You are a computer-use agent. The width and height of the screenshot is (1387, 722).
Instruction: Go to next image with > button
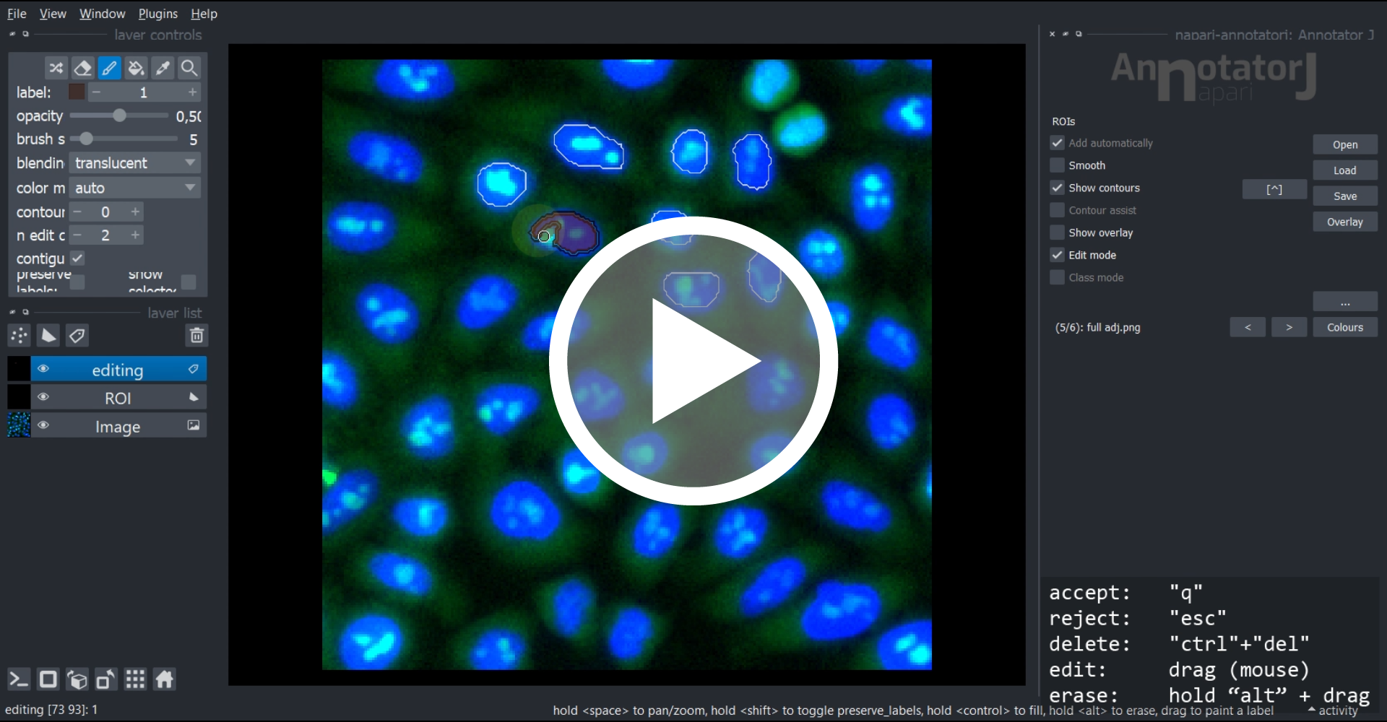(1289, 327)
